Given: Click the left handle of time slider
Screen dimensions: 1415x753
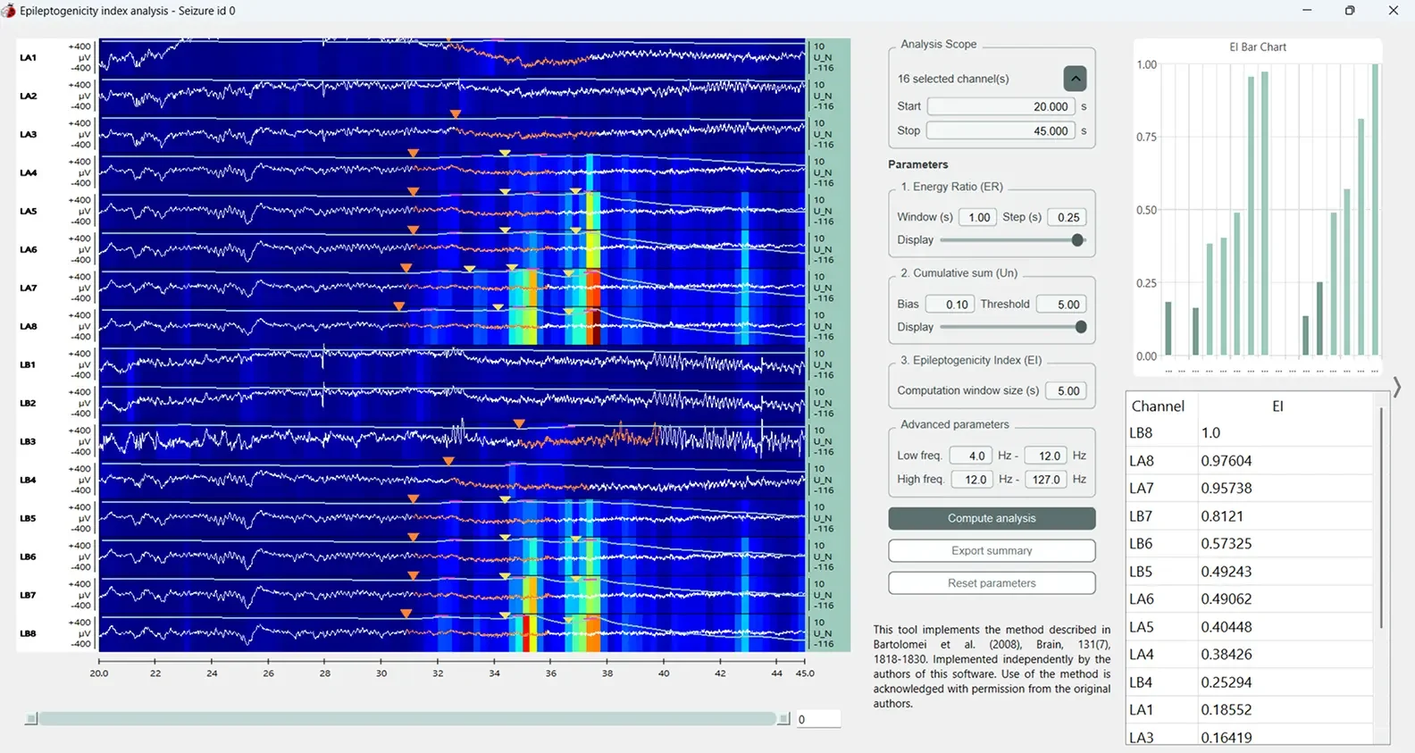Looking at the screenshot, I should (31, 719).
